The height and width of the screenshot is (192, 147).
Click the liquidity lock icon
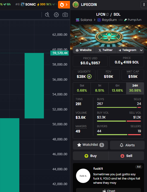89,76
